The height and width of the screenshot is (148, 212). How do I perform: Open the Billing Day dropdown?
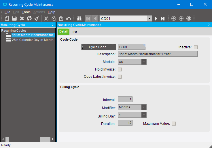(144, 115)
